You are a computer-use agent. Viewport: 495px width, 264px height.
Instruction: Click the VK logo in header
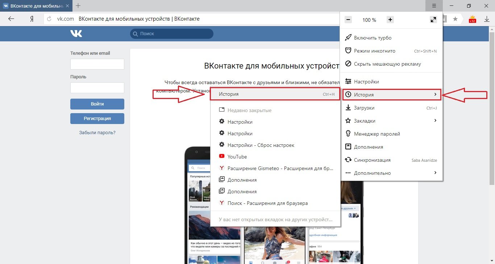pos(76,33)
